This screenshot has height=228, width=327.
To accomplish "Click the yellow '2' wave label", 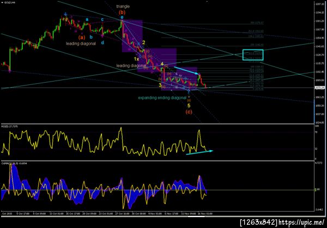I will coord(143,42).
